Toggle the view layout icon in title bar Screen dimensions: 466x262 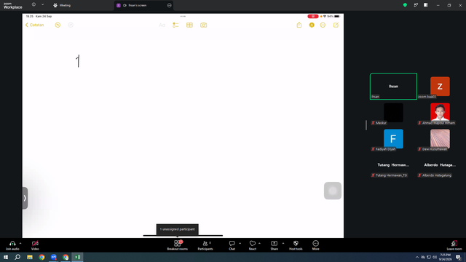(x=425, y=5)
